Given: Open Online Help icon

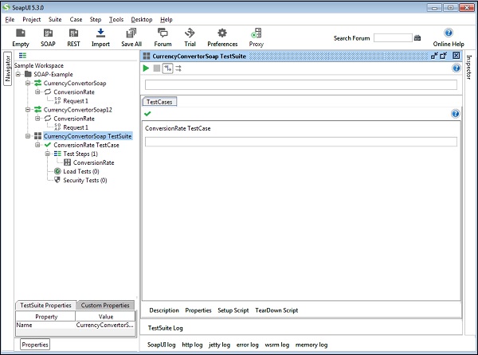Looking at the screenshot, I should click(448, 33).
